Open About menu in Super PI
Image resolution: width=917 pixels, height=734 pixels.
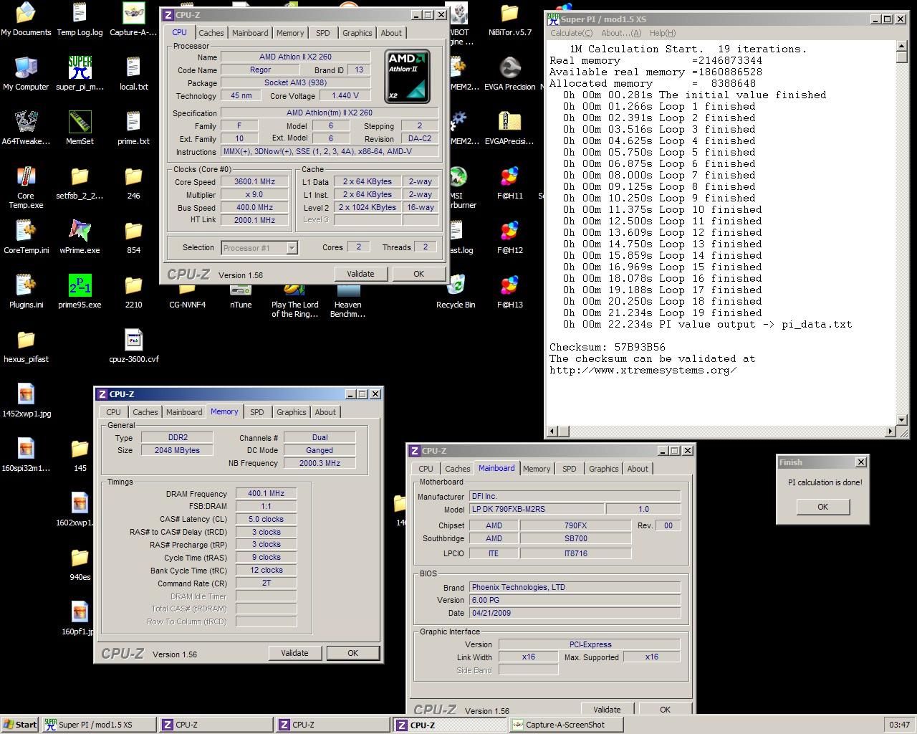[x=621, y=33]
